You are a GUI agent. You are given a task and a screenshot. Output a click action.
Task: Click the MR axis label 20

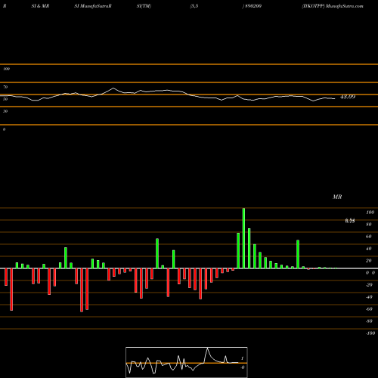[369, 261]
